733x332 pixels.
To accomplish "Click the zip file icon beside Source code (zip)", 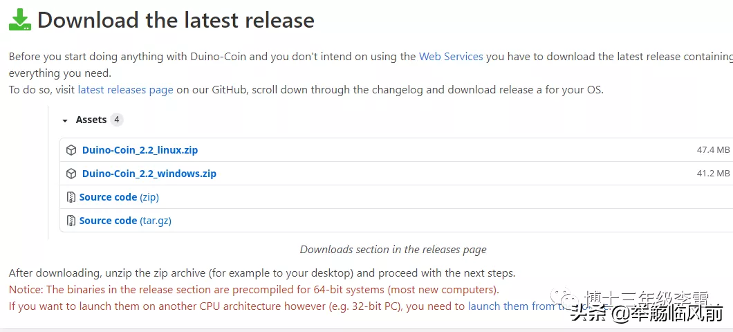I will (x=71, y=197).
